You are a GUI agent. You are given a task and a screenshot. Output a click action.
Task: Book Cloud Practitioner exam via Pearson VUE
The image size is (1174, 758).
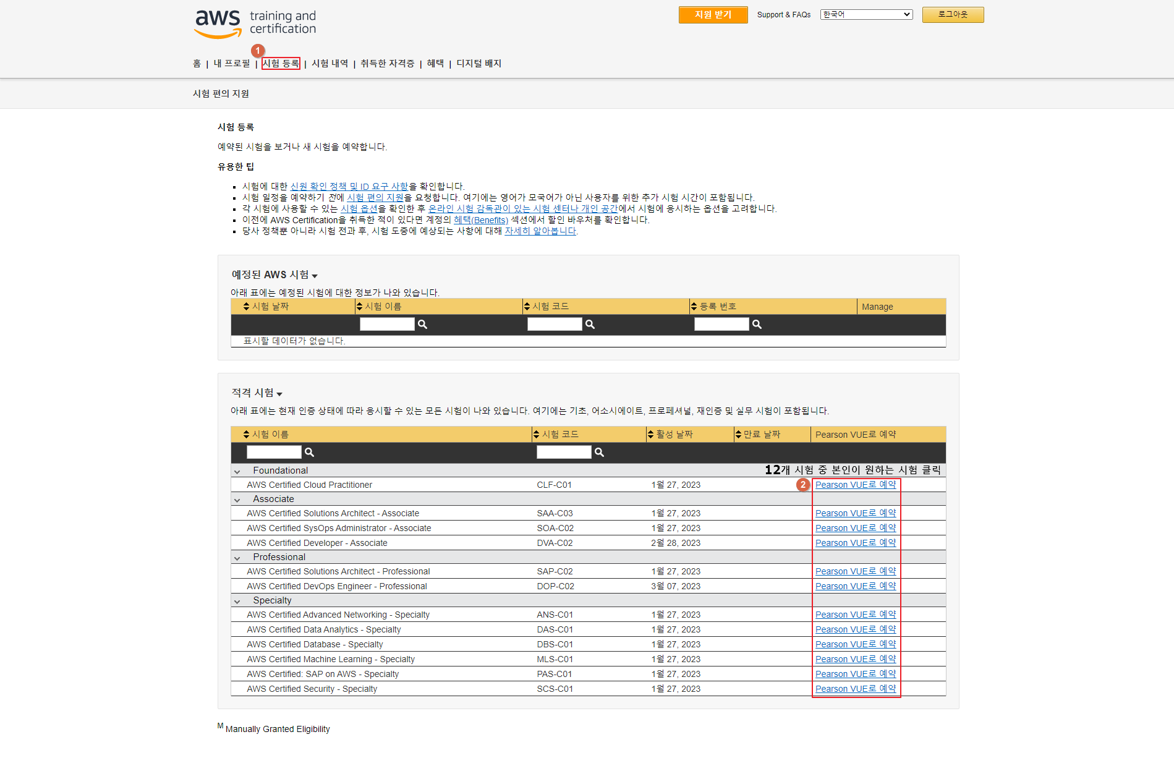(x=856, y=485)
